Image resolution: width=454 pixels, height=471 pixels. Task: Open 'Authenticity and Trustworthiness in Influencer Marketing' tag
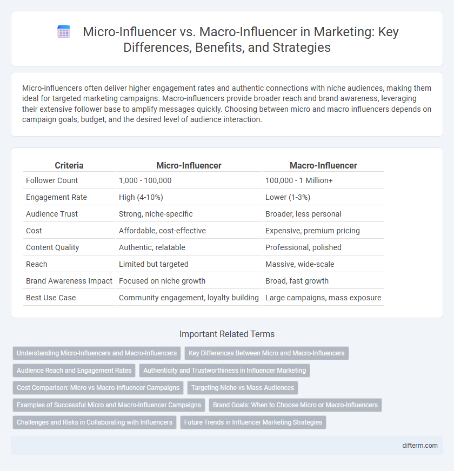225,371
